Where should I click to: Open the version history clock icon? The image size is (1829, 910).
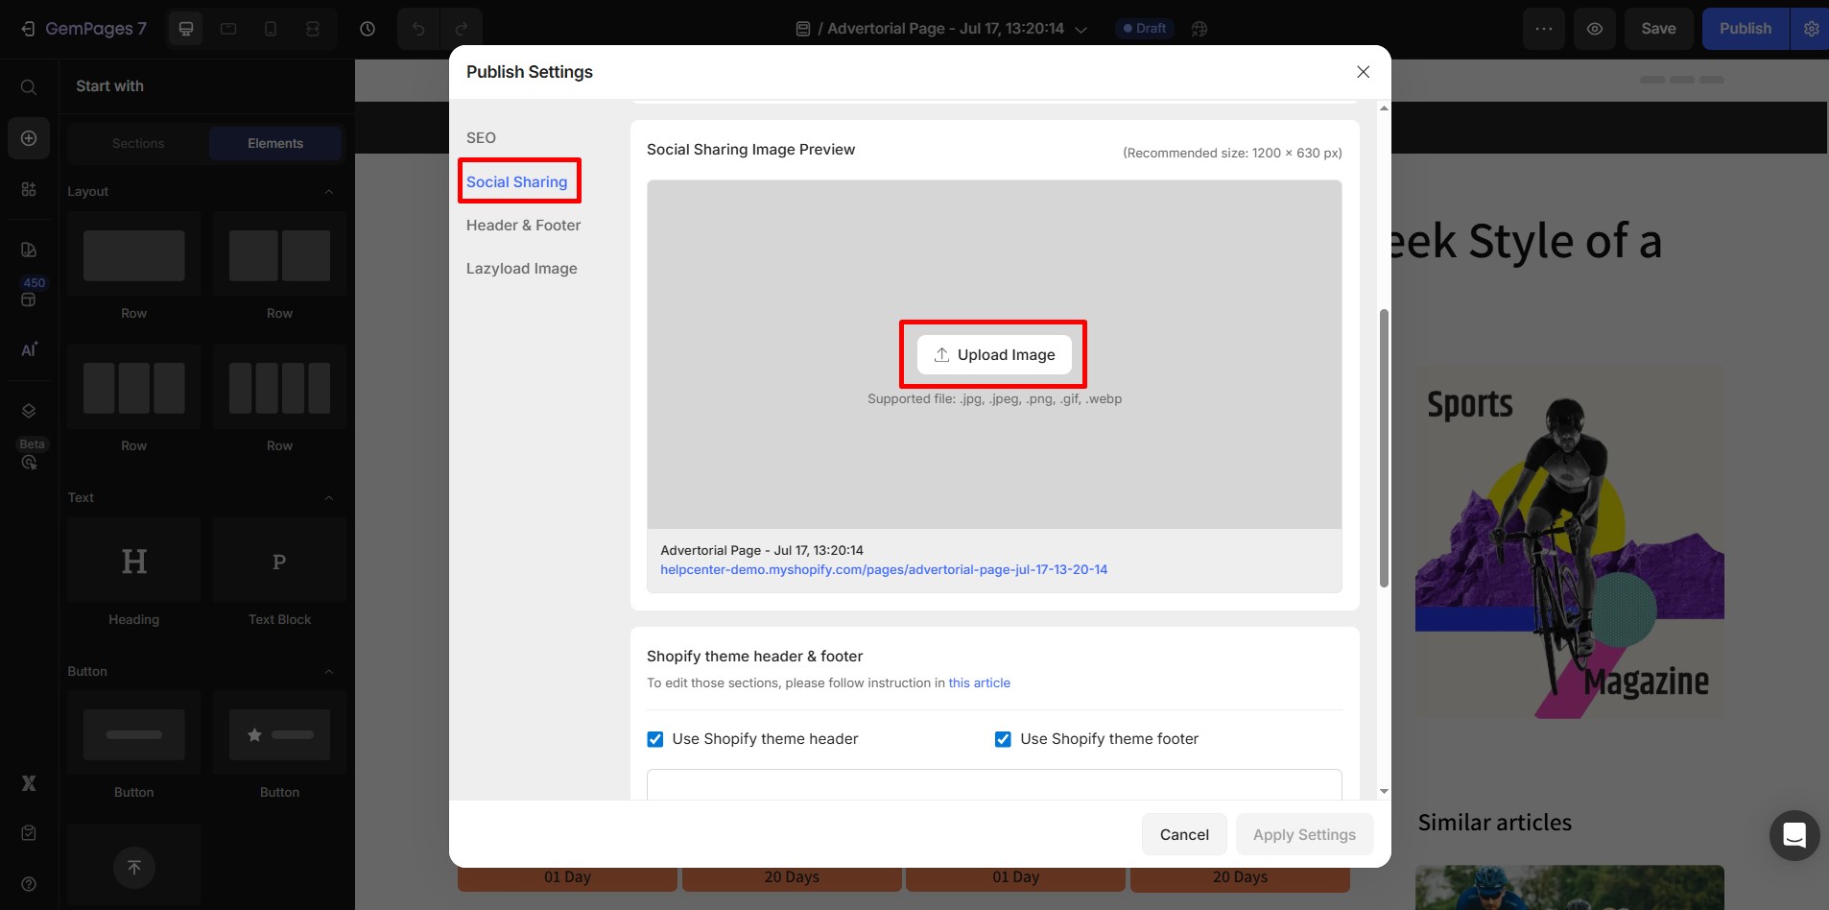click(367, 28)
